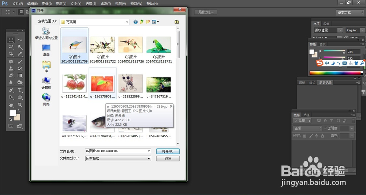Image resolution: width=366 pixels, height=195 pixels.
Task: Click the 打开(O) button
Action: (168, 151)
